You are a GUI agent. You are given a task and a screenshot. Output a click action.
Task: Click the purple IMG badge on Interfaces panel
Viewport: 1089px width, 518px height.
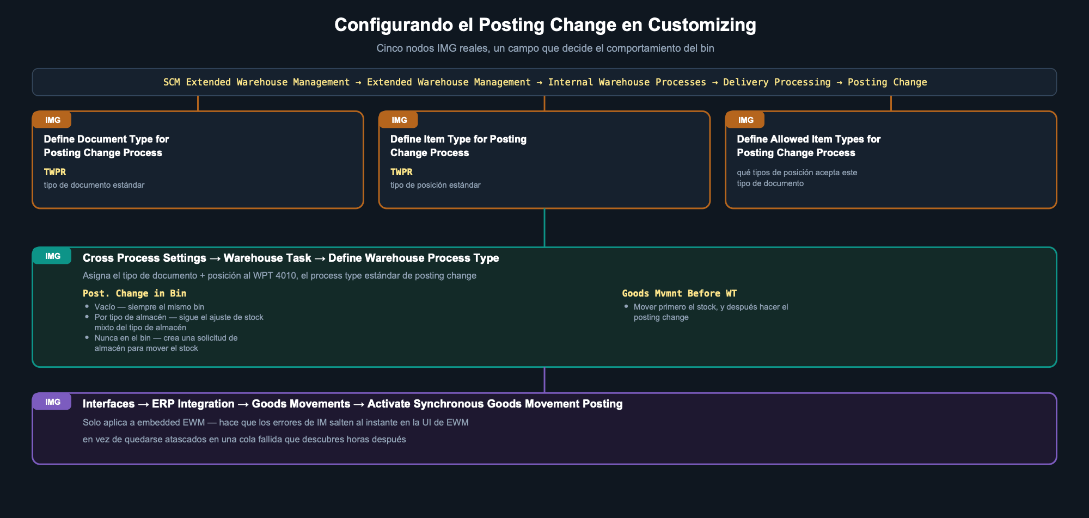point(52,402)
